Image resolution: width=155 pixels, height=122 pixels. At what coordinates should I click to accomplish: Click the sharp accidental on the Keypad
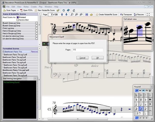pyautogui.click(x=141, y=99)
